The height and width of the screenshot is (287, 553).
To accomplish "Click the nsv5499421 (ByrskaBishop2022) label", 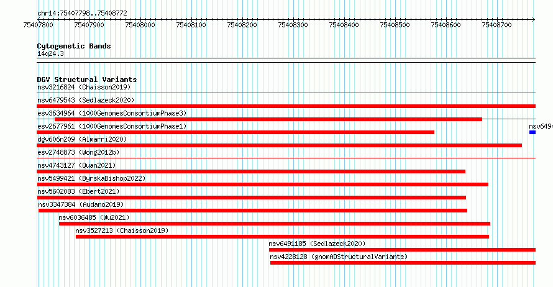I will (x=91, y=178).
